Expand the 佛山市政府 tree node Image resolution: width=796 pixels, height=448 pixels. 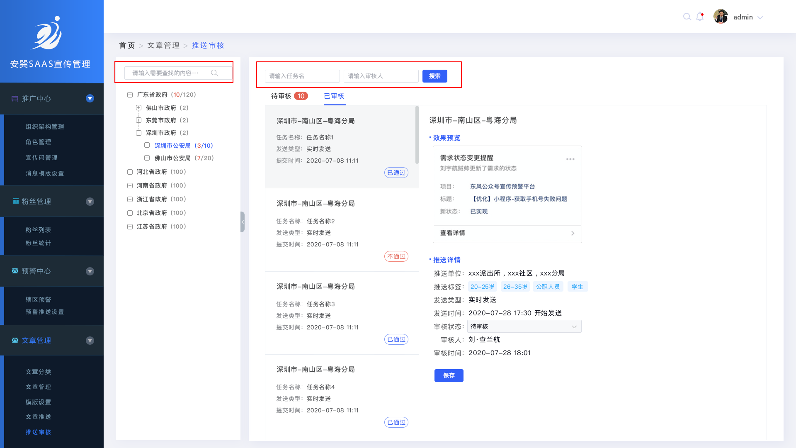pyautogui.click(x=139, y=108)
